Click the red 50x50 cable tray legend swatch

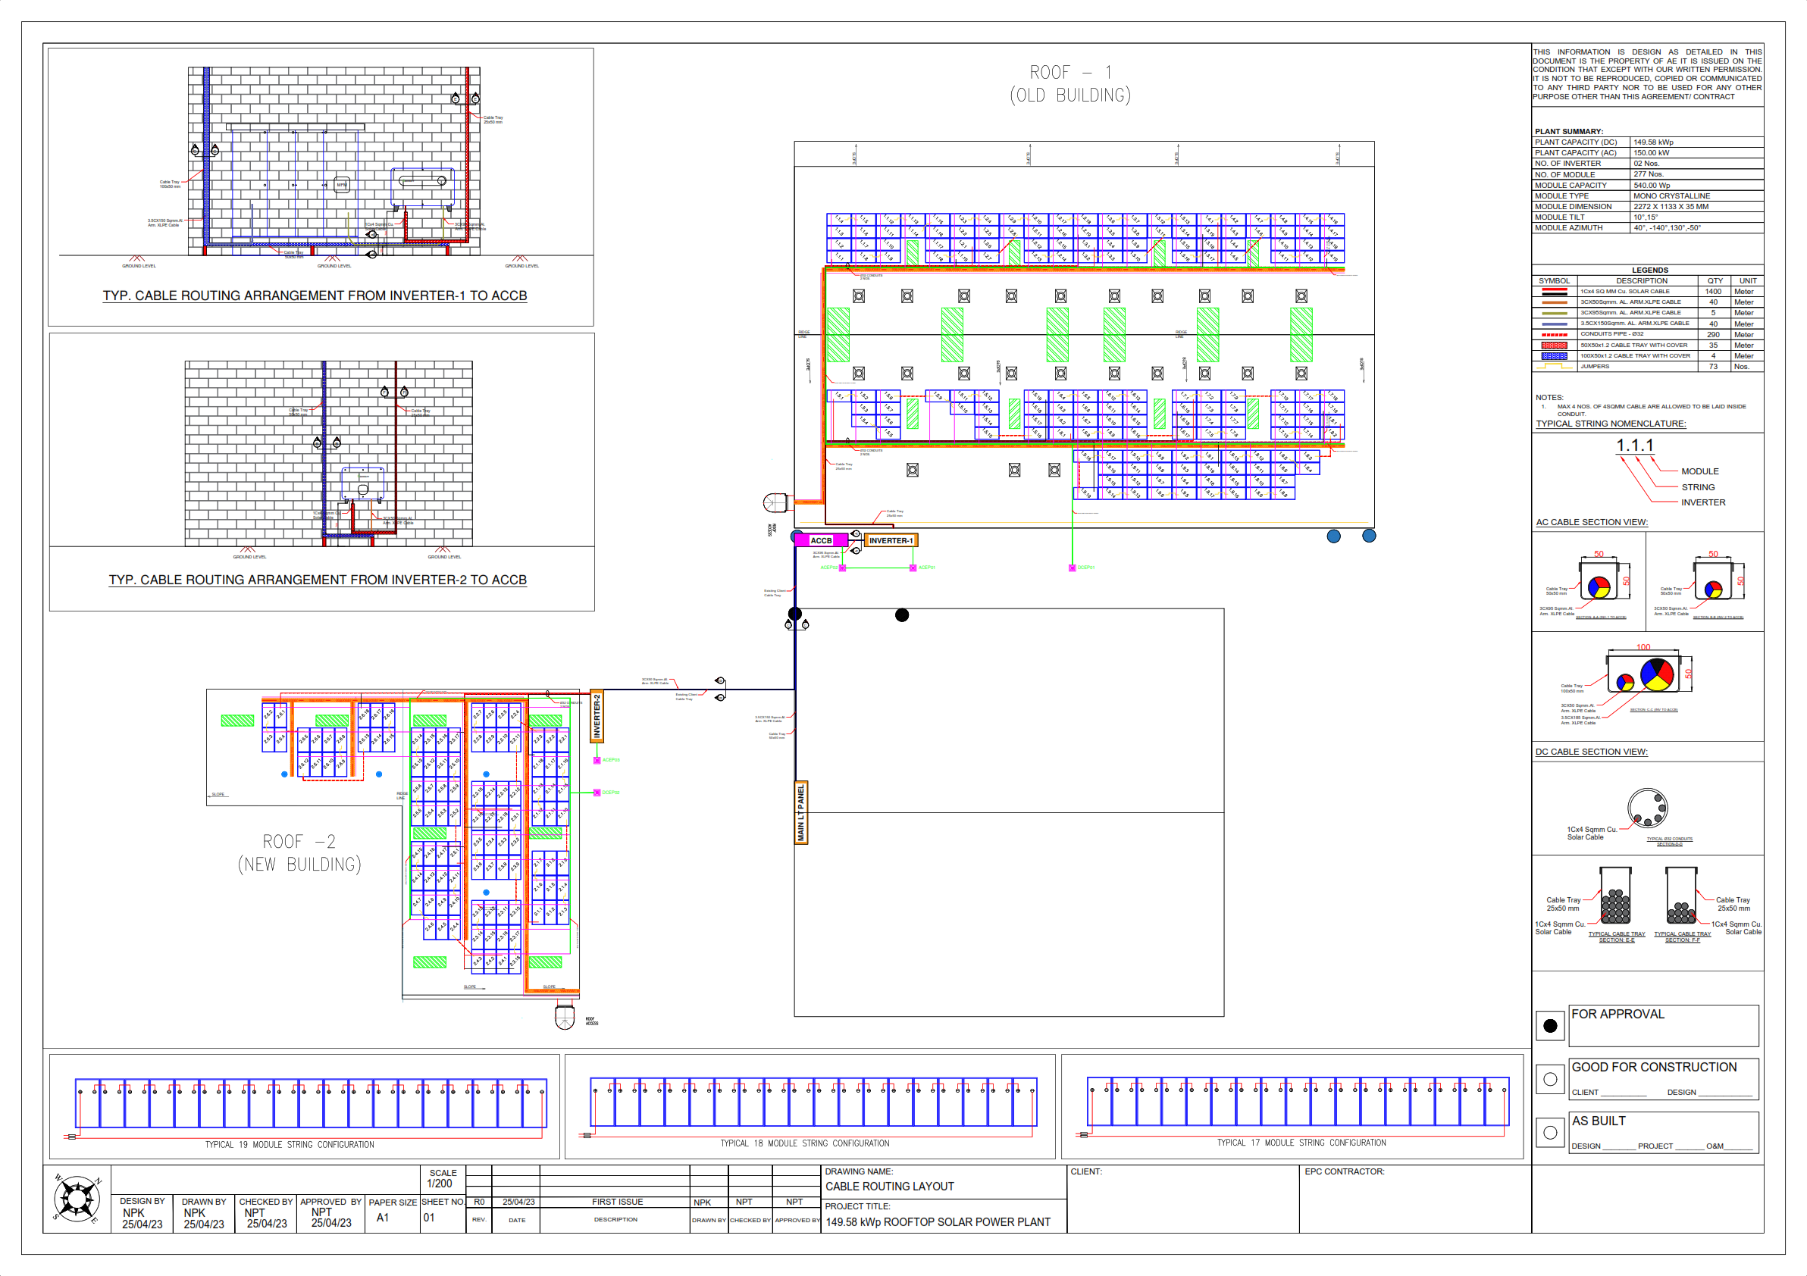[1554, 346]
